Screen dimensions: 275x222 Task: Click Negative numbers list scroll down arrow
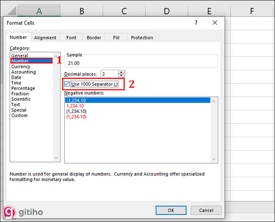point(214,159)
